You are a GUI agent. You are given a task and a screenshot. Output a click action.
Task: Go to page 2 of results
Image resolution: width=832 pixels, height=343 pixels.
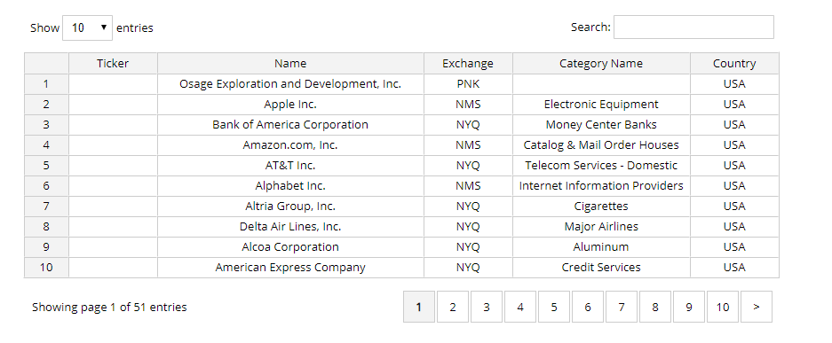point(453,307)
